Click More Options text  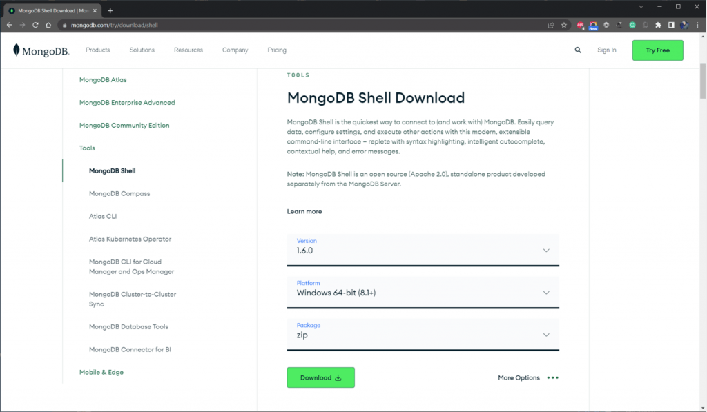(x=519, y=377)
